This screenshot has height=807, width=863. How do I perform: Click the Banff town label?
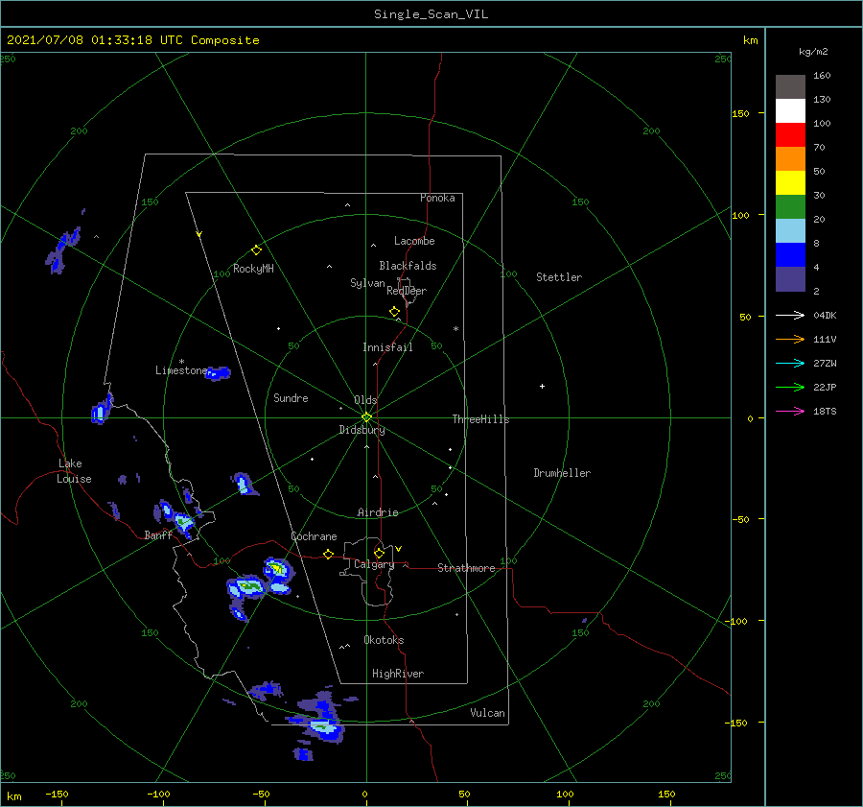coord(158,534)
